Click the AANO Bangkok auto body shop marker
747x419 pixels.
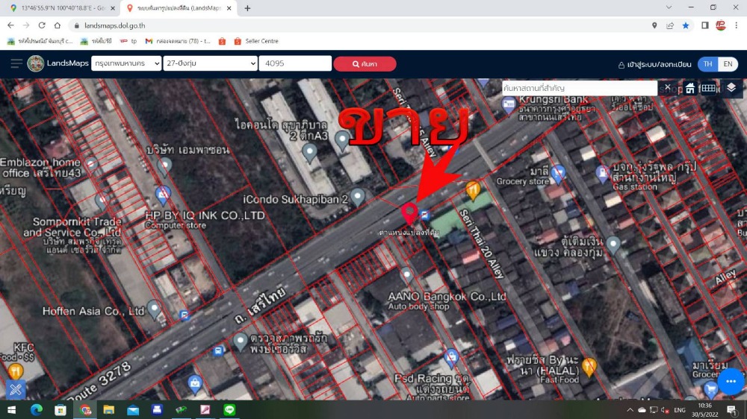point(406,275)
